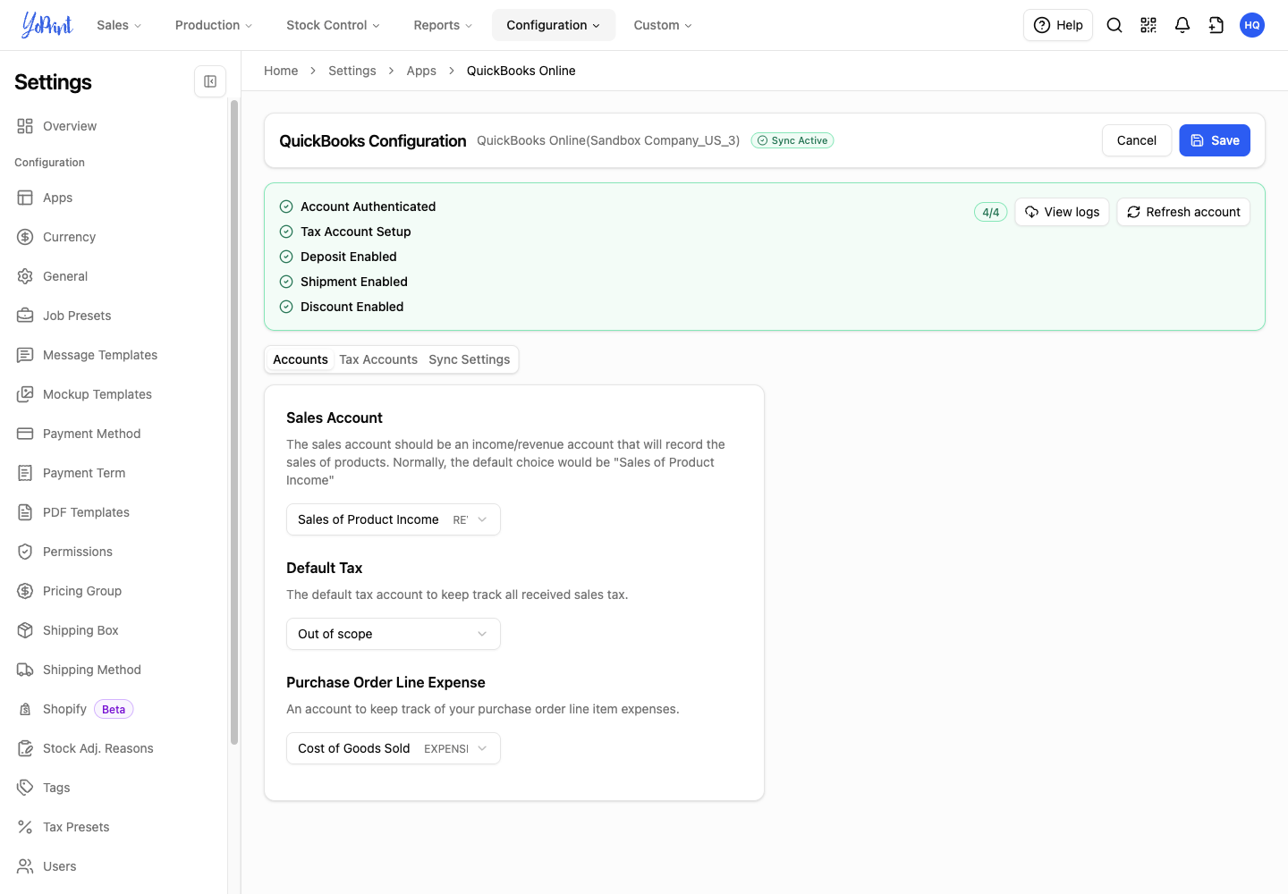Go to Settings breadcrumb link

(352, 71)
